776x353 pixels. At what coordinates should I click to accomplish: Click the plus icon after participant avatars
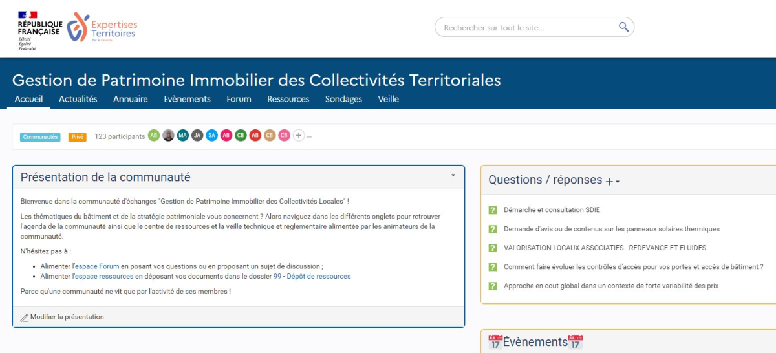point(298,136)
